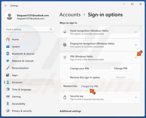The height and width of the screenshot is (118, 146).
Task: Open Network & internet settings
Action: pyautogui.click(x=29, y=61)
